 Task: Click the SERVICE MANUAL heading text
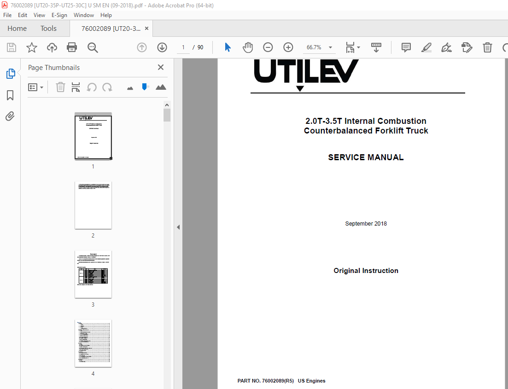[366, 157]
